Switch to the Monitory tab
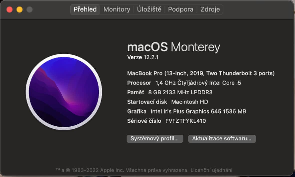295x177 pixels. [x=117, y=10]
